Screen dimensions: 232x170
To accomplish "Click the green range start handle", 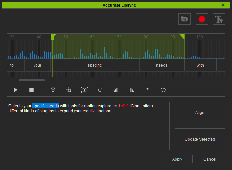I will click(x=53, y=37).
